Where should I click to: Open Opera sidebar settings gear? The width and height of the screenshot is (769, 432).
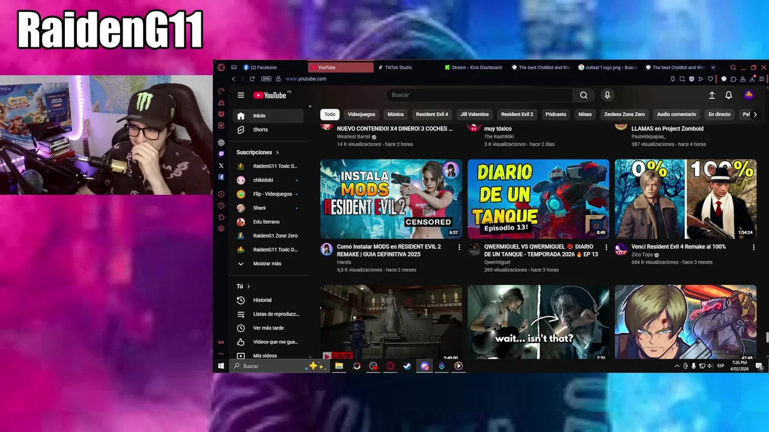pos(221,229)
